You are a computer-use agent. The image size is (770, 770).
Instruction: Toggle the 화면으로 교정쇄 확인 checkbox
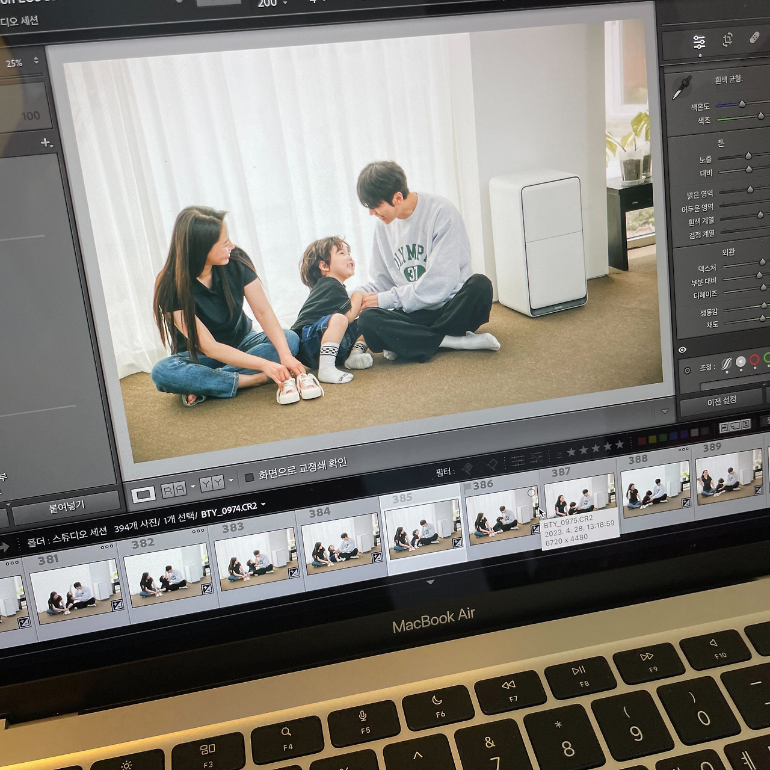249,478
